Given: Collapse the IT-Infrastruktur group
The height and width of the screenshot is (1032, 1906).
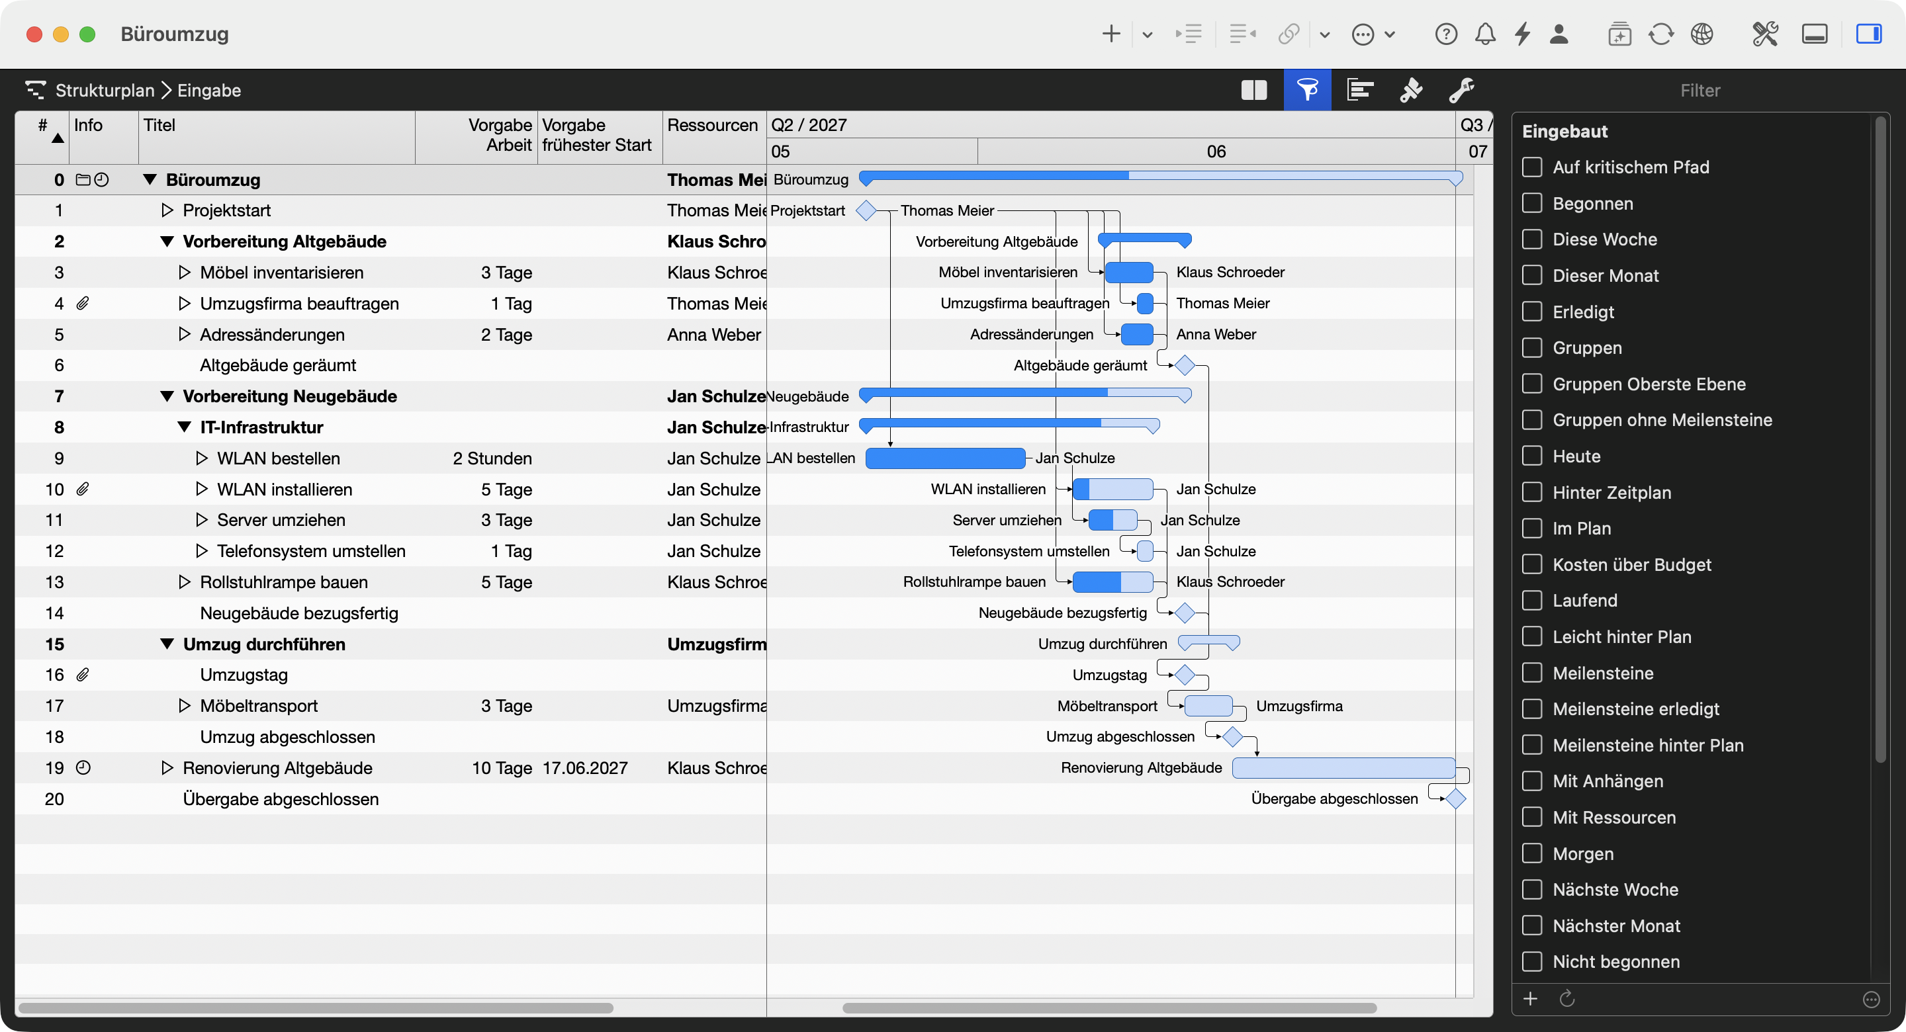Looking at the screenshot, I should pyautogui.click(x=184, y=427).
